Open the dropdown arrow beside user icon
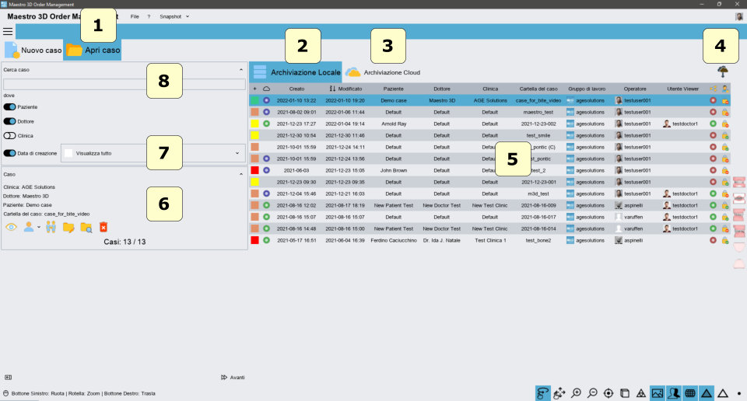Viewport: 747px width, 401px height. tap(39, 228)
